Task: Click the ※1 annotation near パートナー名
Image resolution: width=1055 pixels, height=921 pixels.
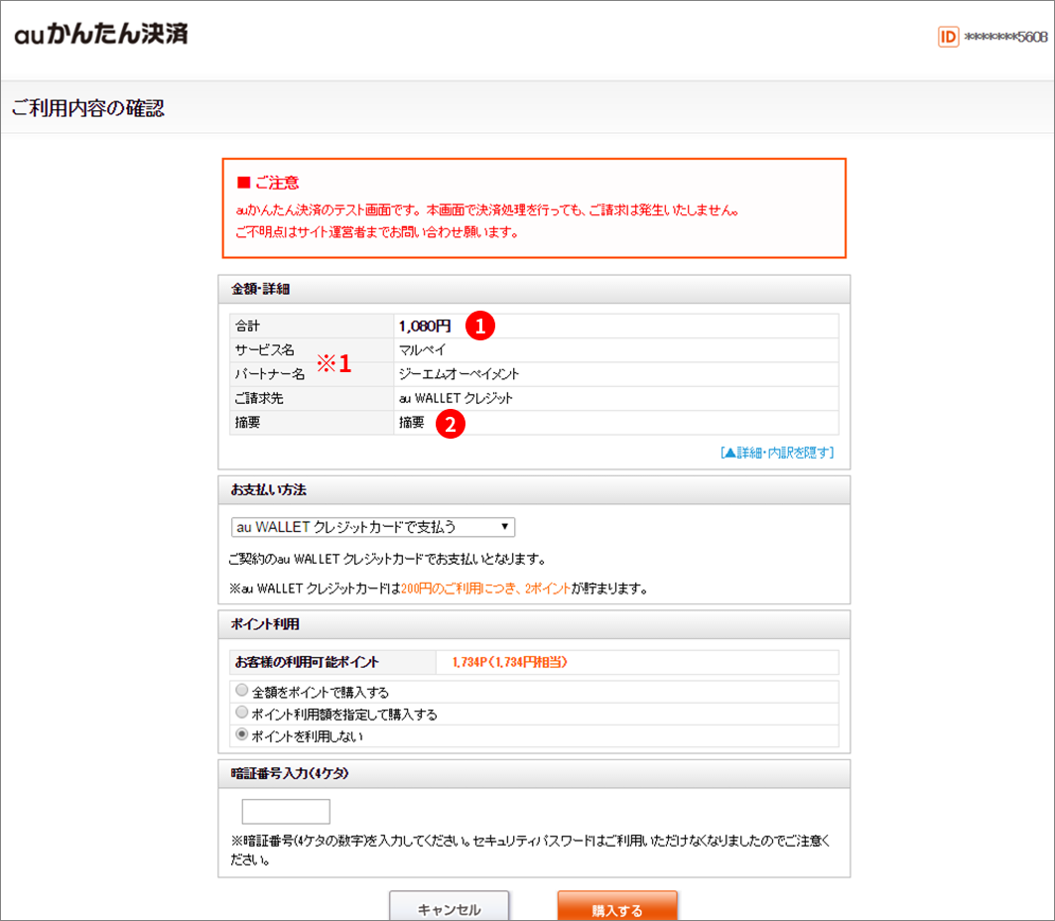Action: click(x=331, y=363)
